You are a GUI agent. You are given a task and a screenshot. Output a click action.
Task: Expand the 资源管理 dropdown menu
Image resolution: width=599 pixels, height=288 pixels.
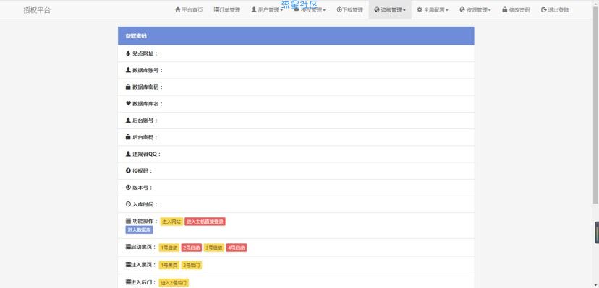[x=475, y=10]
